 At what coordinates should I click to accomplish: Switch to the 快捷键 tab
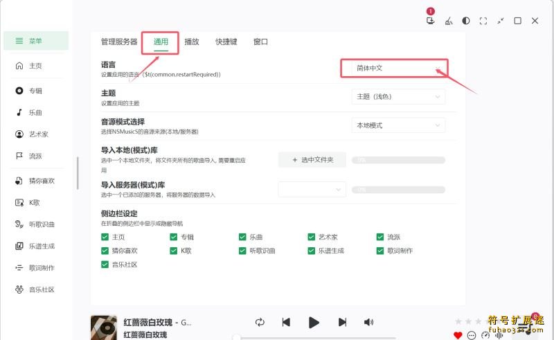226,42
